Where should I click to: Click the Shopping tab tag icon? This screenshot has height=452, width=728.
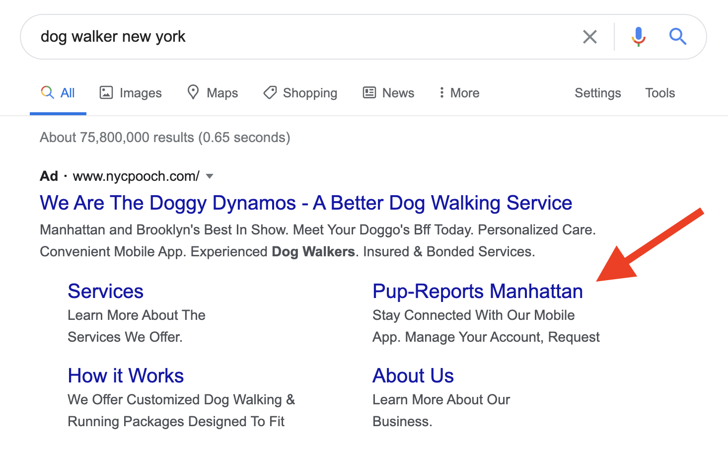tap(270, 92)
